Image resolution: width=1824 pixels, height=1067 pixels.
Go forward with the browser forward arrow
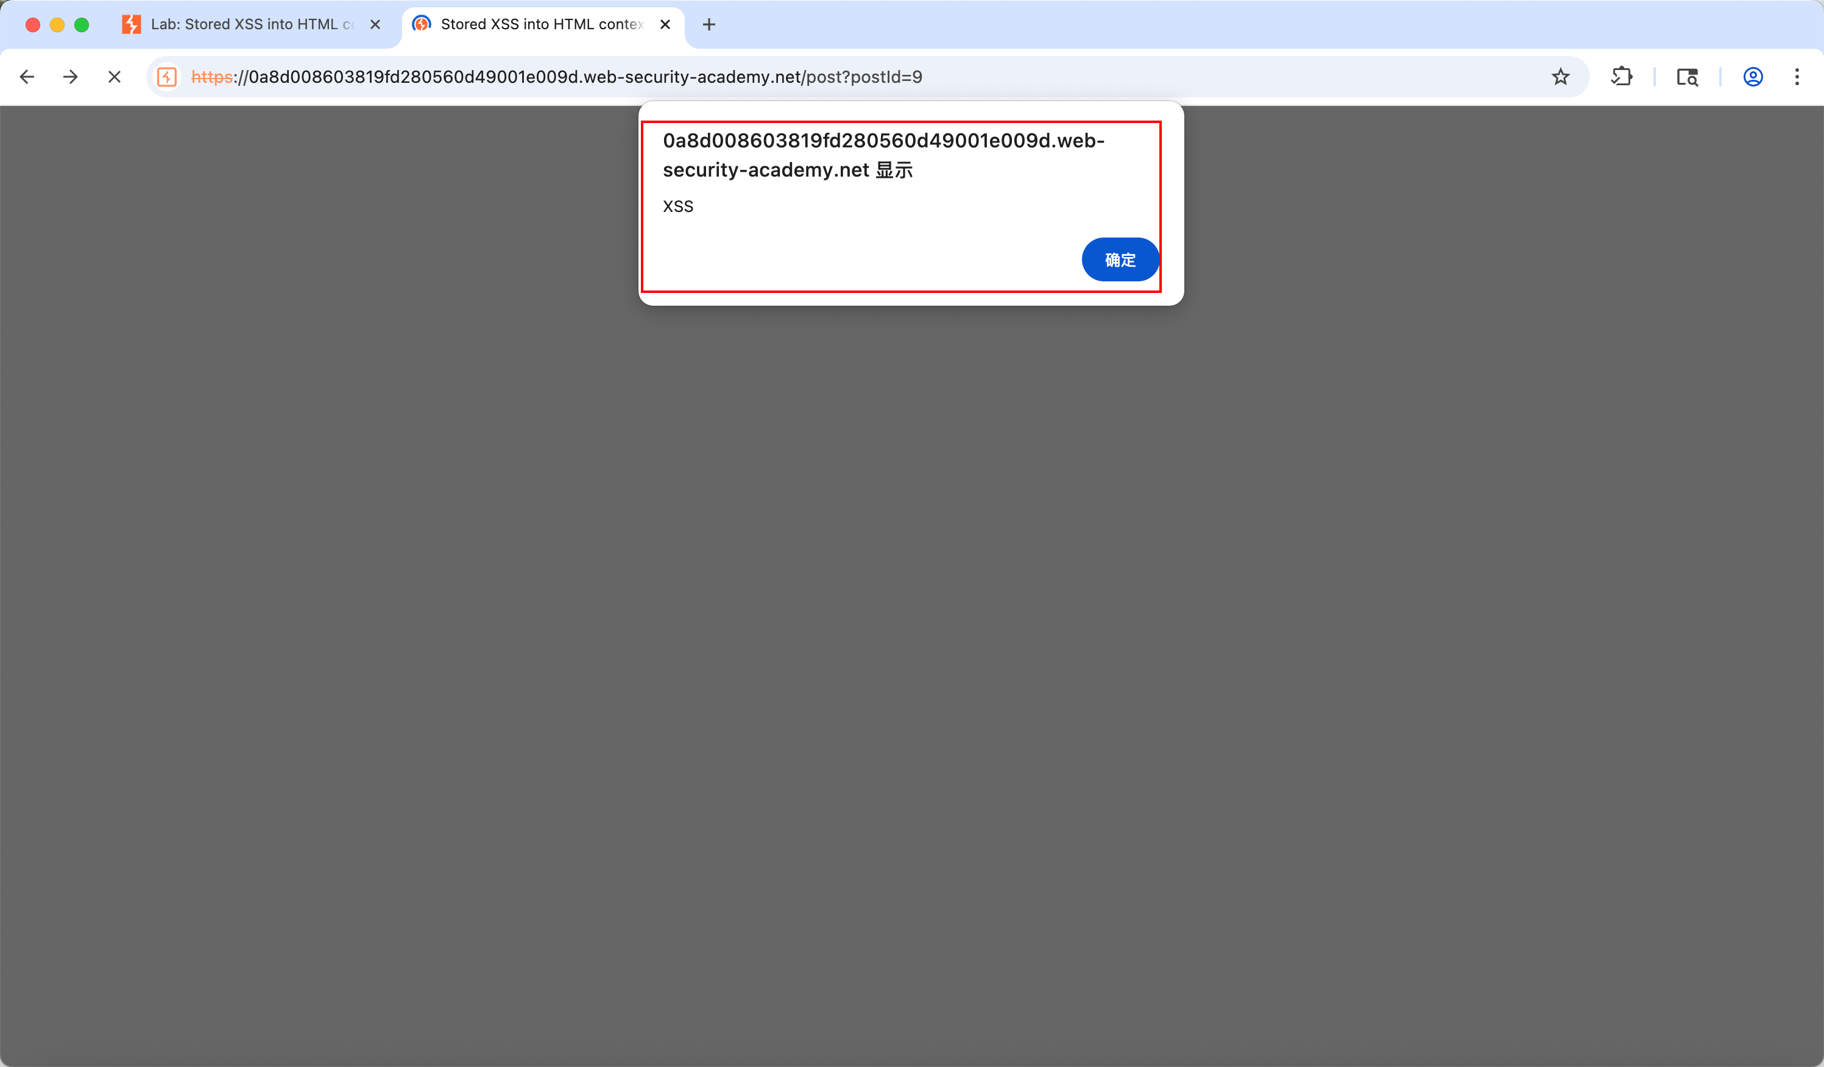click(x=70, y=77)
